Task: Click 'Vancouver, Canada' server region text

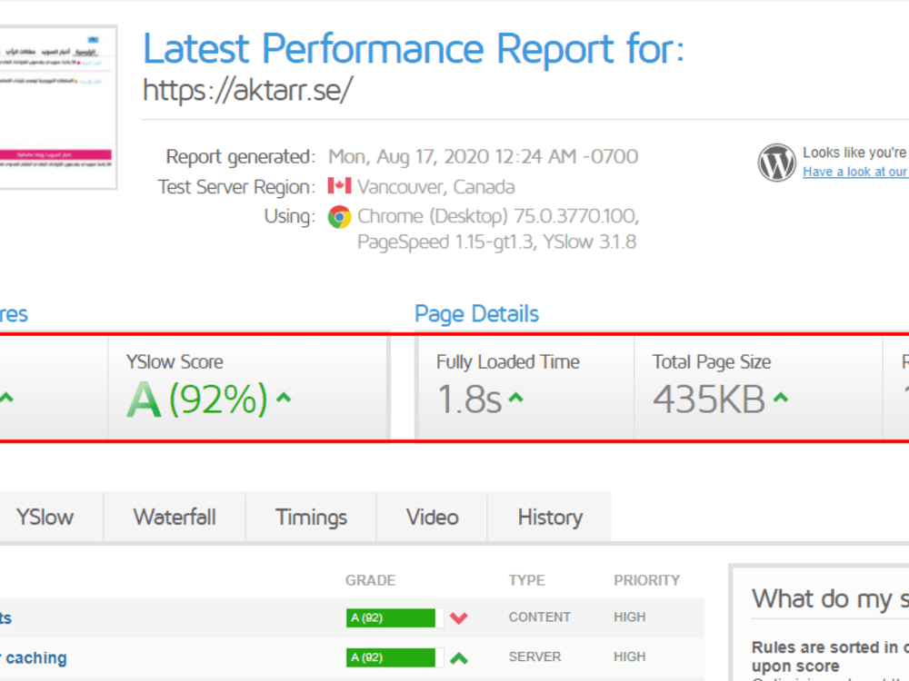Action: pyautogui.click(x=436, y=187)
